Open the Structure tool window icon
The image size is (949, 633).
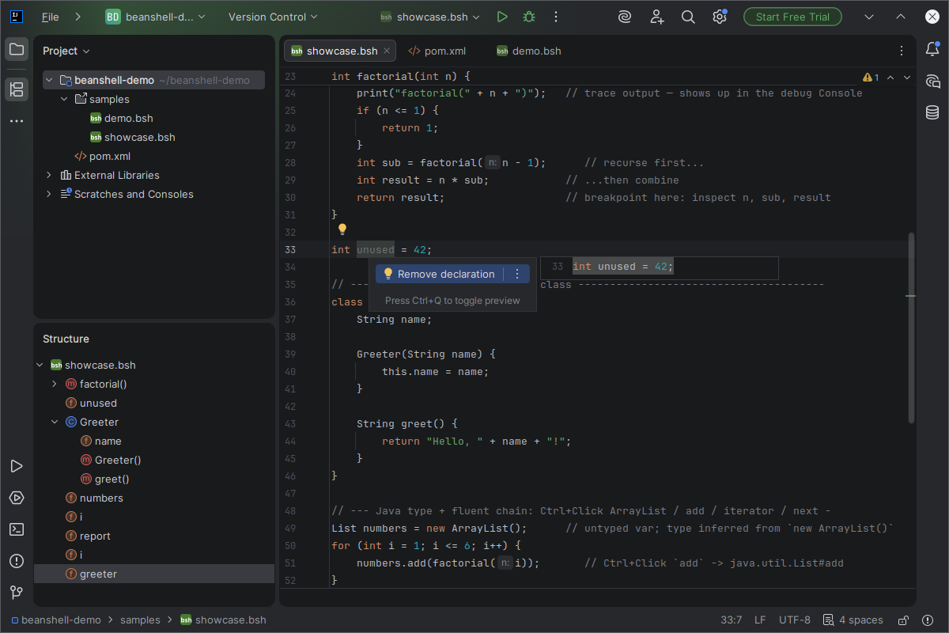click(16, 89)
